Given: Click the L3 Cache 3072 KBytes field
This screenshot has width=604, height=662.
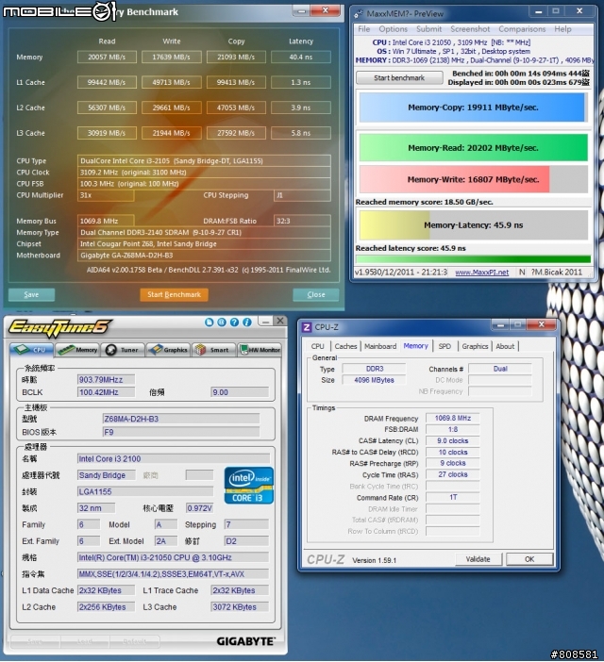Looking at the screenshot, I should pyautogui.click(x=240, y=606).
